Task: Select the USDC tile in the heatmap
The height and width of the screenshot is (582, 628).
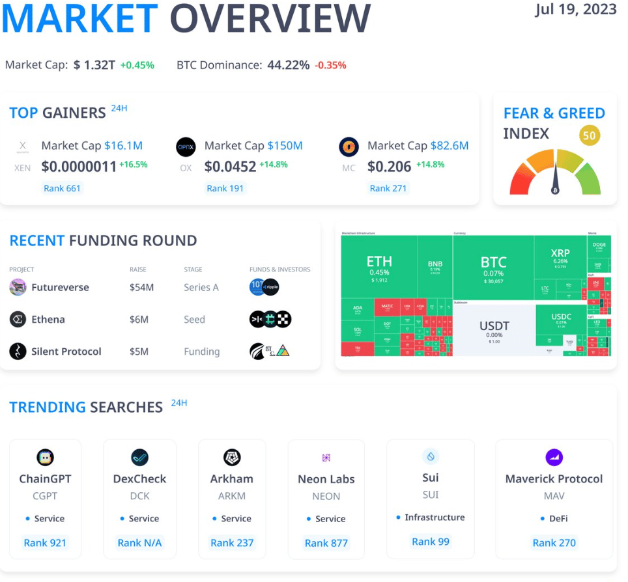Action: tap(561, 320)
